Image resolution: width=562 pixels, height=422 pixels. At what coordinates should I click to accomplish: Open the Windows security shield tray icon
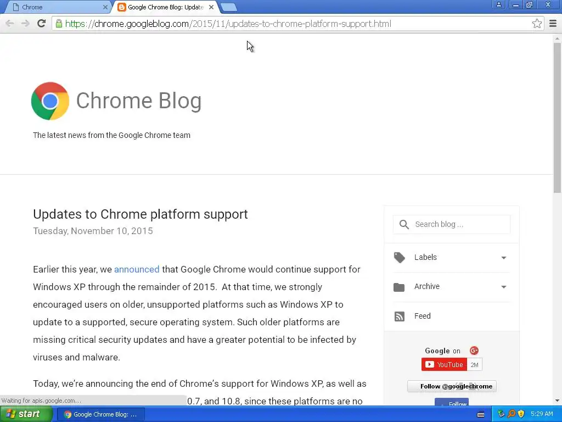point(521,414)
